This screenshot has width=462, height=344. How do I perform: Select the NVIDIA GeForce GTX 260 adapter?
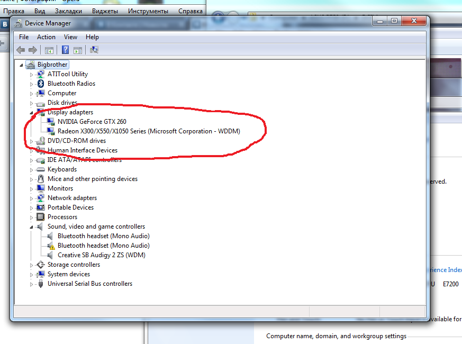point(92,121)
